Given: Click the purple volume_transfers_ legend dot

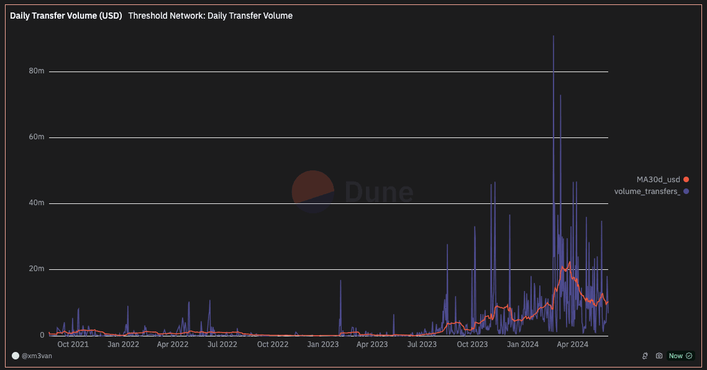Looking at the screenshot, I should pos(686,191).
